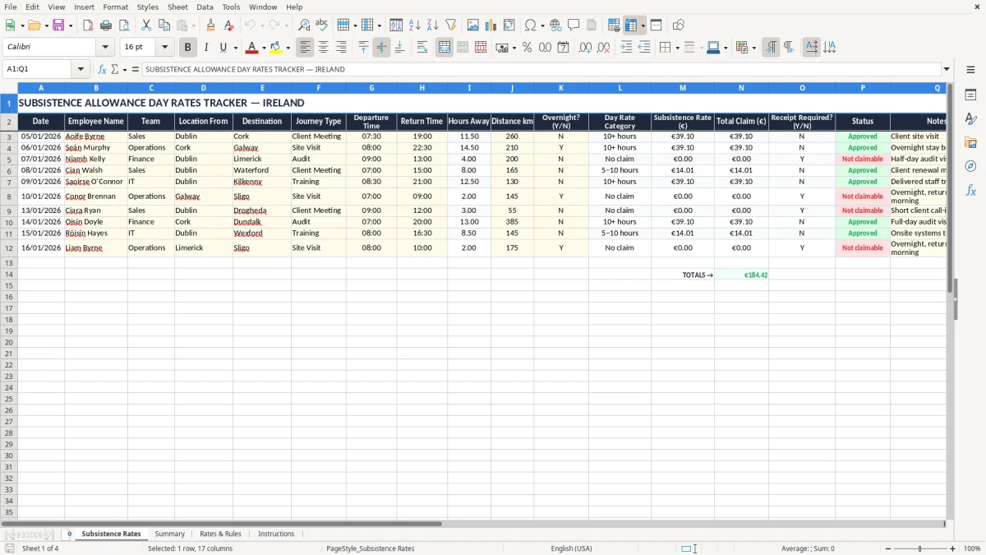Click the Formula equals button
This screenshot has height=555, width=986.
136,70
